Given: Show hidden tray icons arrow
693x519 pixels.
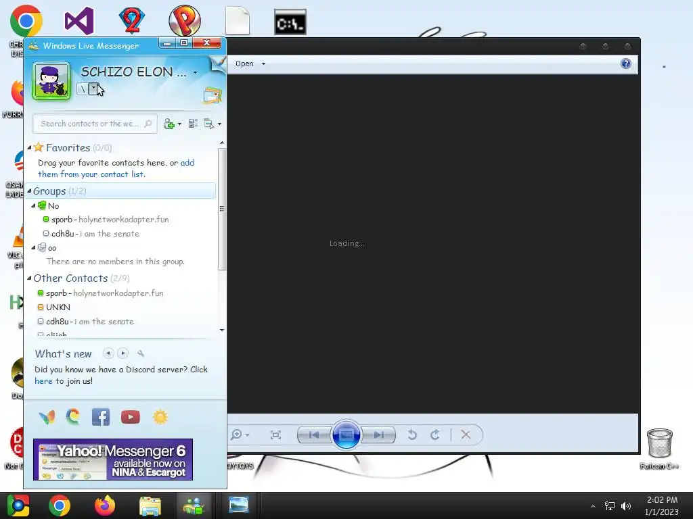Looking at the screenshot, I should (593, 506).
